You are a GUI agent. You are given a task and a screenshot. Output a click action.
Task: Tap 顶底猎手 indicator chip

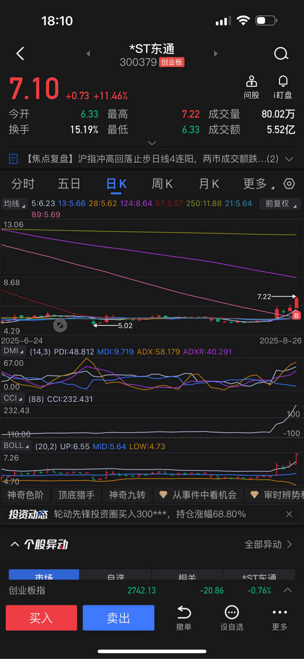tap(76, 495)
